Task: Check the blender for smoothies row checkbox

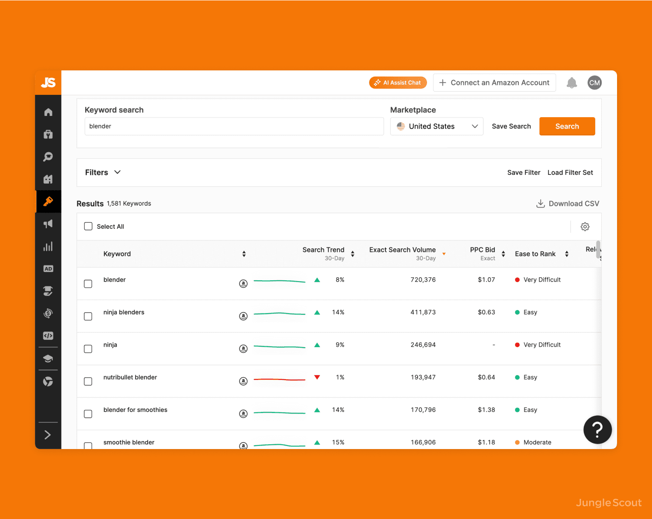Action: 88,414
